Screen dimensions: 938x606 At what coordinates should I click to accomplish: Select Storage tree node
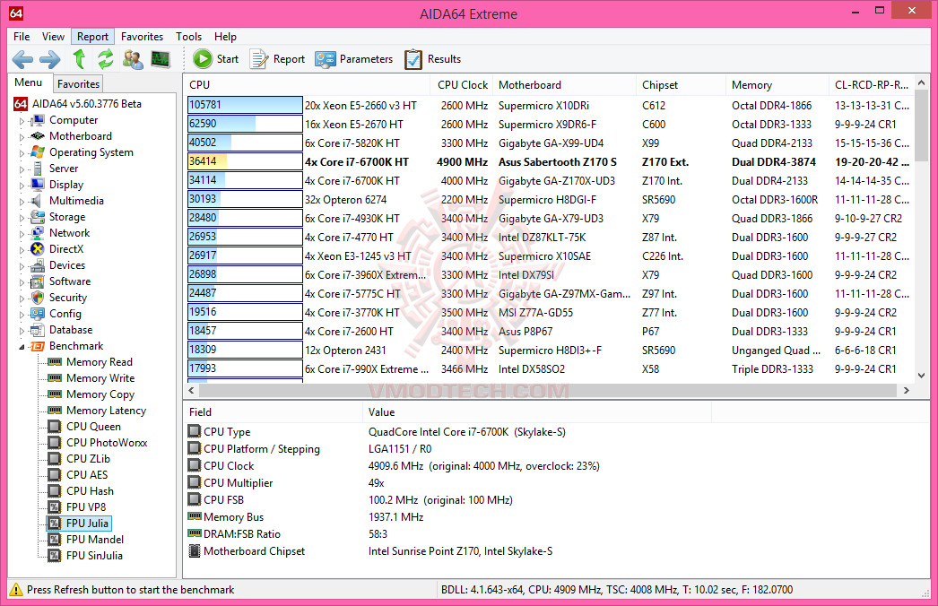coord(67,217)
